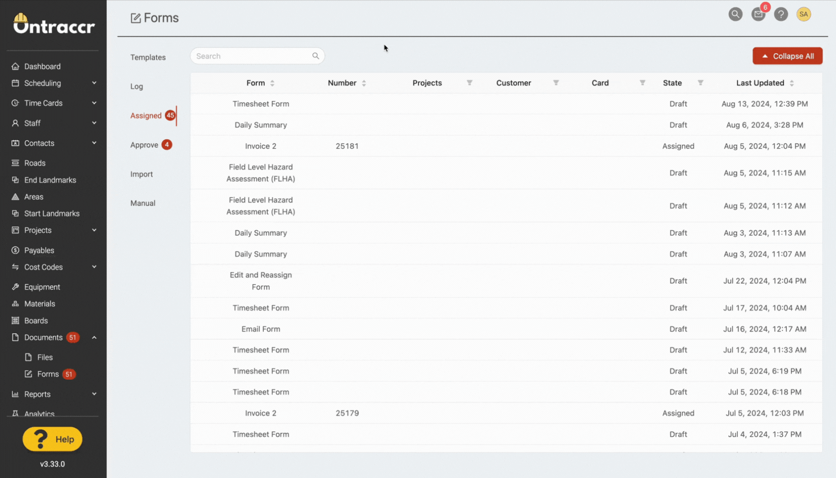Open the SA user avatar menu
Viewport: 836px width, 478px height.
[804, 14]
